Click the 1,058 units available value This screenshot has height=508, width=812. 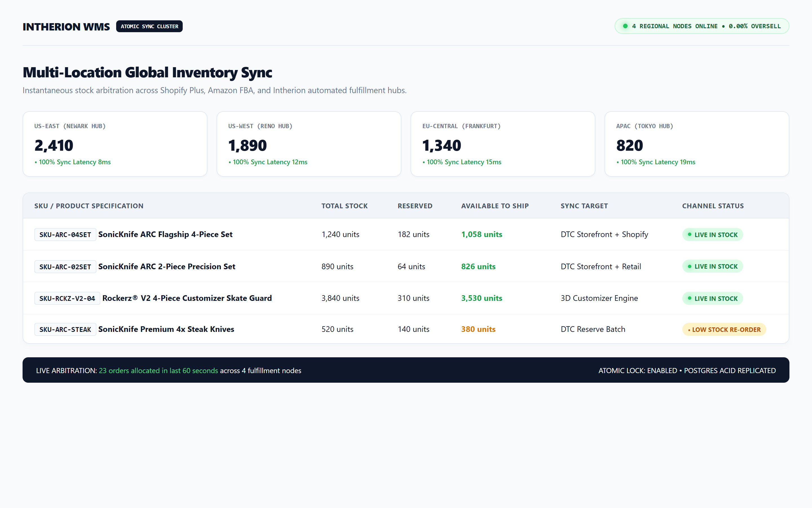[x=482, y=235]
